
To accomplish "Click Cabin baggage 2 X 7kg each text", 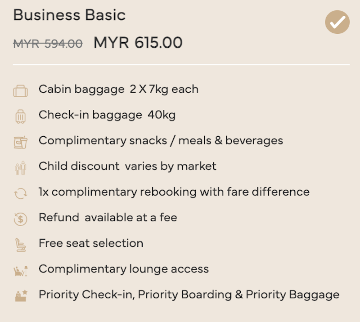I will tap(118, 89).
